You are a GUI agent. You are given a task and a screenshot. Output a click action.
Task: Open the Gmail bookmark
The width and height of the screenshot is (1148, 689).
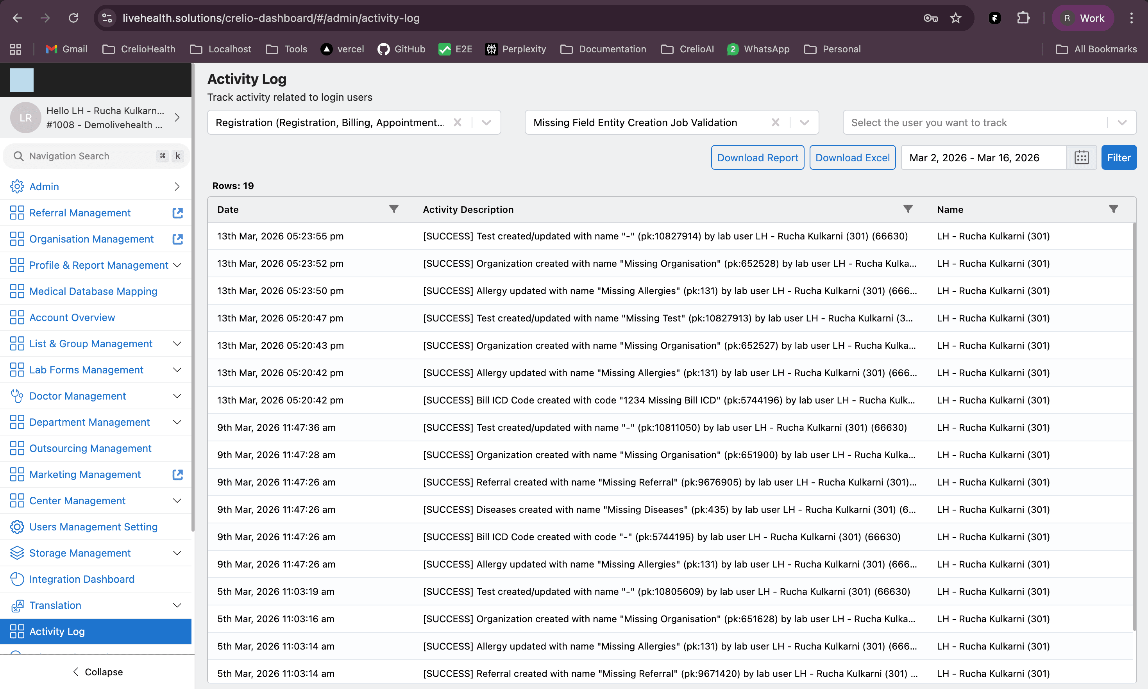(x=66, y=49)
